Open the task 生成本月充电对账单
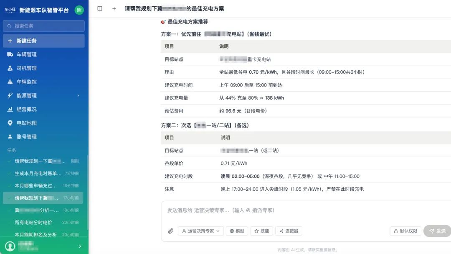The width and height of the screenshot is (451, 254). (44, 173)
